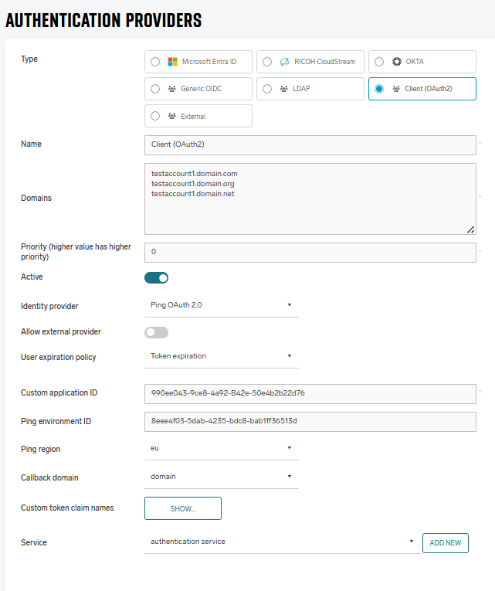Click the Generic OIDC people icon
495x591 pixels.
click(171, 89)
